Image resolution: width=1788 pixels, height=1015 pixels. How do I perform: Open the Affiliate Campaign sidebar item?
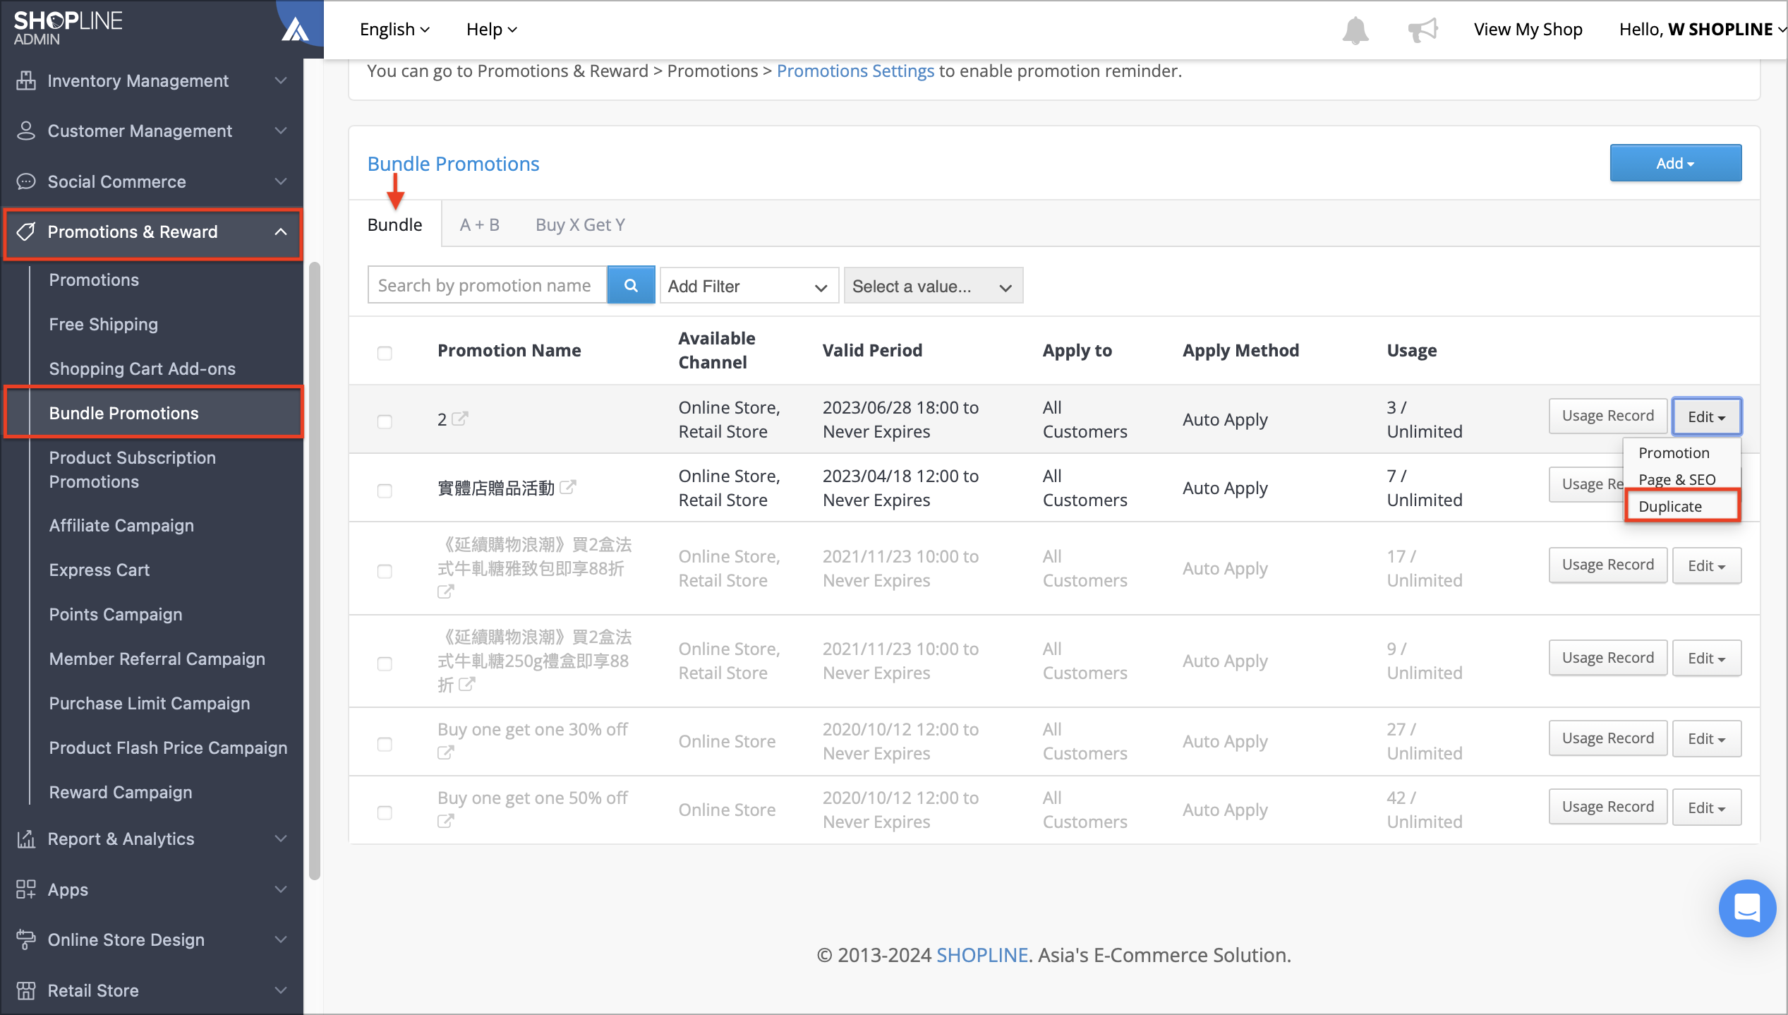click(x=121, y=525)
